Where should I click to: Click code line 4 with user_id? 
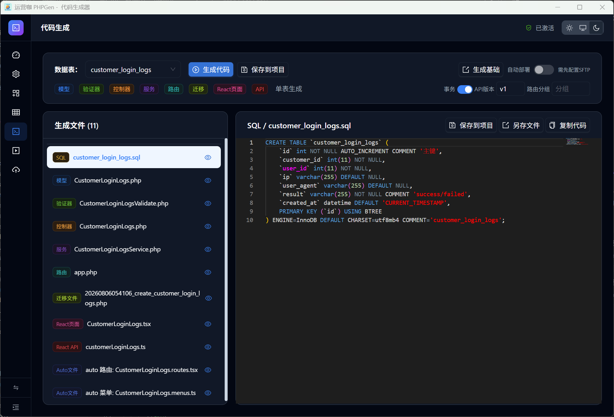[325, 168]
